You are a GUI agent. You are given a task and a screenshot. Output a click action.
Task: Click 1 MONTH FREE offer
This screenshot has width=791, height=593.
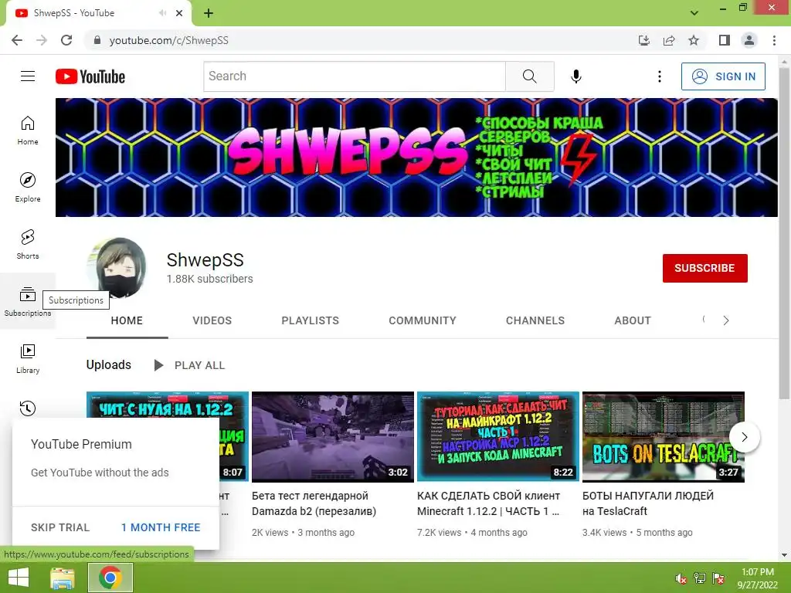161,527
